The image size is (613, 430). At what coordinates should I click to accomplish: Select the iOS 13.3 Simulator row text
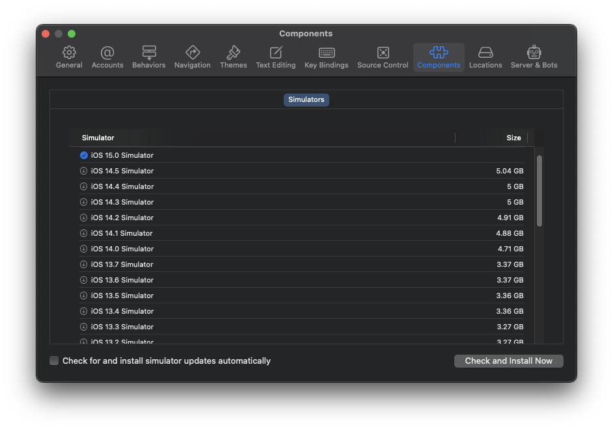click(122, 327)
